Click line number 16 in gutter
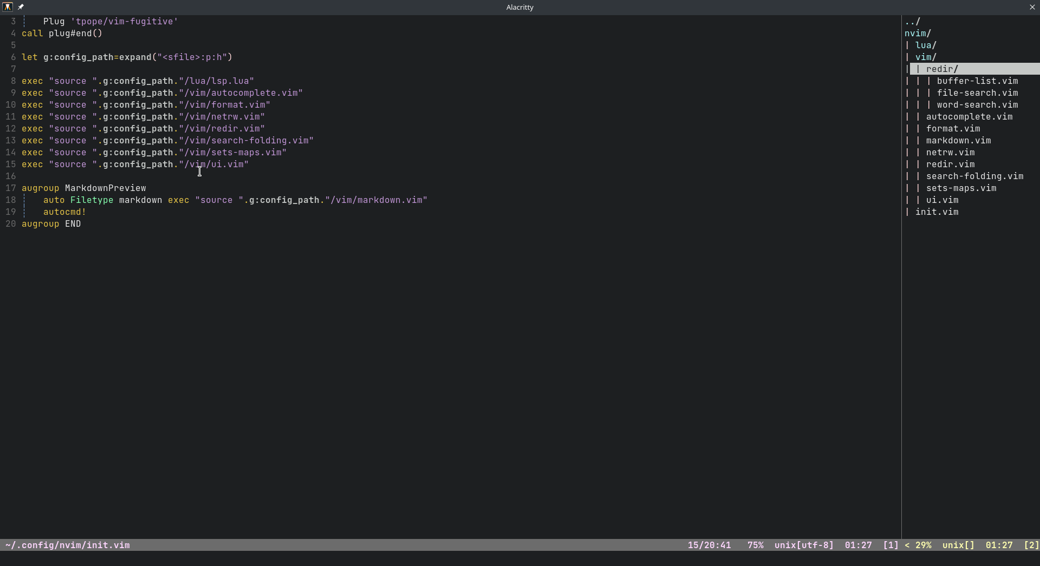This screenshot has width=1040, height=566. click(x=11, y=176)
